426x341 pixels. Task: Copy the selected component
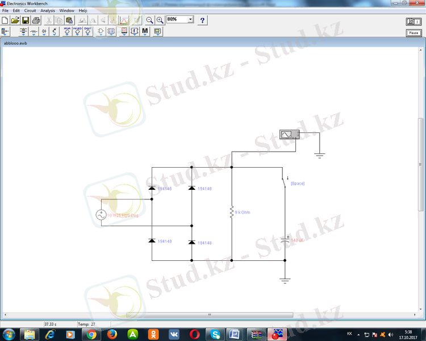59,20
